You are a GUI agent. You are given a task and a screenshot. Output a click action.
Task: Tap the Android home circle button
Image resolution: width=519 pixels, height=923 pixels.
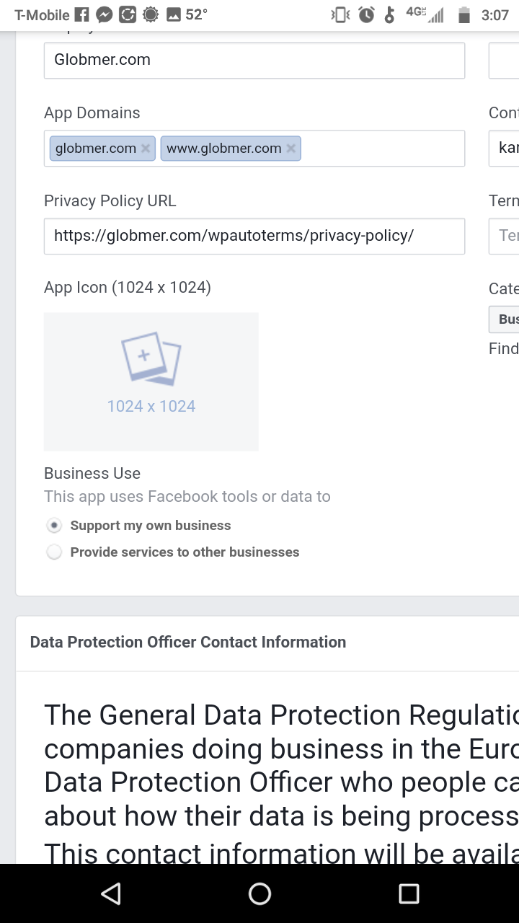point(259,894)
